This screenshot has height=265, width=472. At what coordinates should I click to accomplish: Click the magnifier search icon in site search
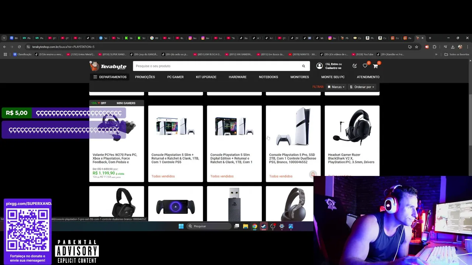[303, 66]
